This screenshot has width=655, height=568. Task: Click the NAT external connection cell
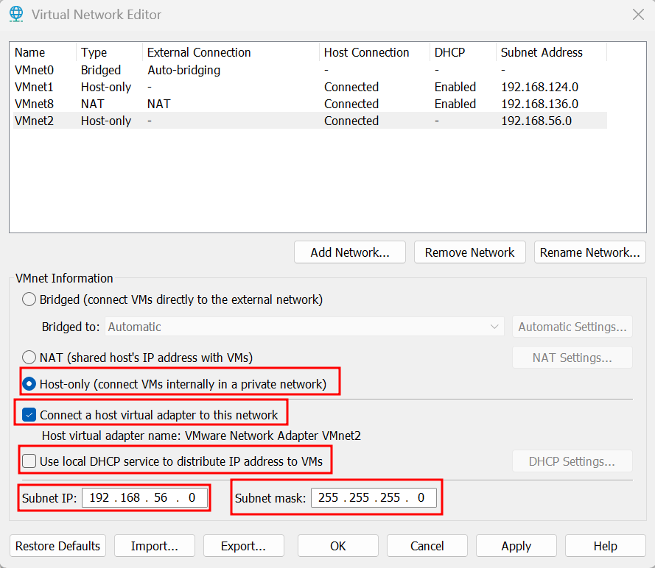158,104
